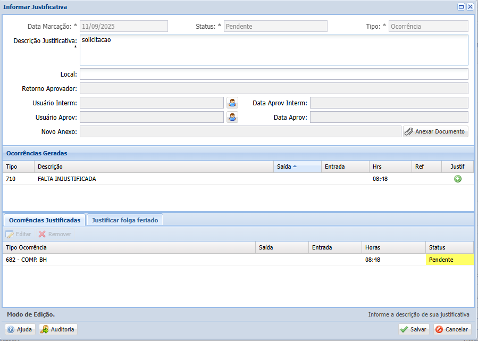The image size is (478, 341).
Task: Select the 682 - COMP. BH row
Action: point(238,260)
